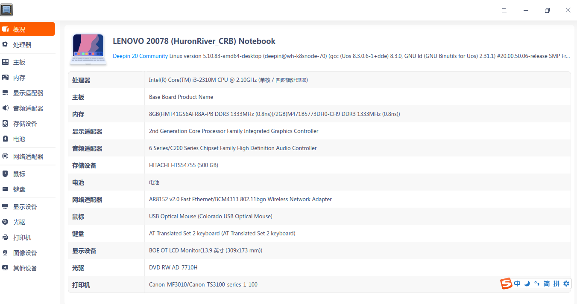577x304 pixels.
Task: Click the LENOVO 20078 (HuronRiver_CRB) Notebook title
Action: (x=194, y=41)
